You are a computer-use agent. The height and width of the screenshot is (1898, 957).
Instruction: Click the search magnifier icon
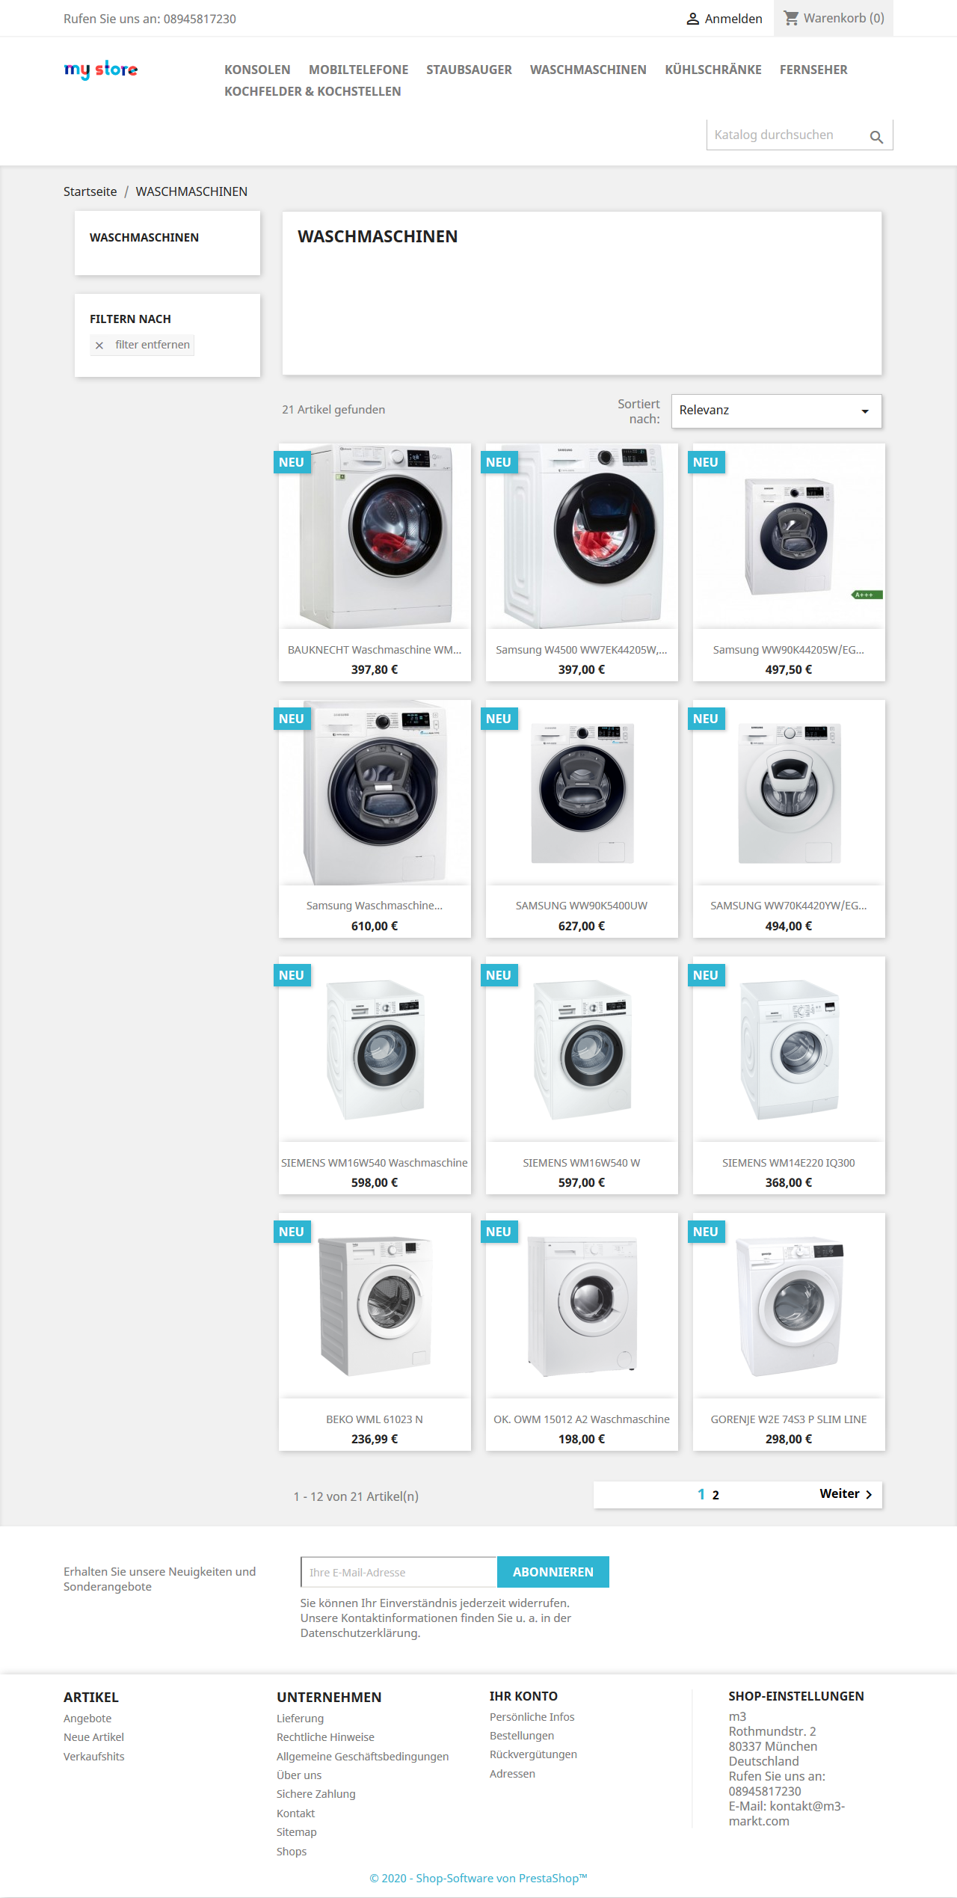point(876,137)
